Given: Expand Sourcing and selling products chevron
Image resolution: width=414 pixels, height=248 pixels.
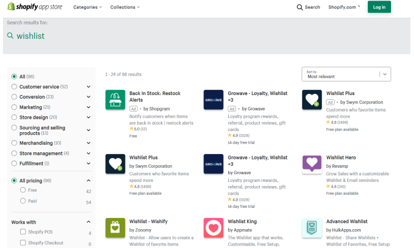Looking at the screenshot, I should [x=89, y=130].
